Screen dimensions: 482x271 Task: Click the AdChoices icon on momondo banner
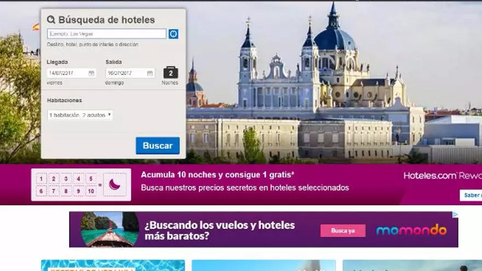(455, 215)
